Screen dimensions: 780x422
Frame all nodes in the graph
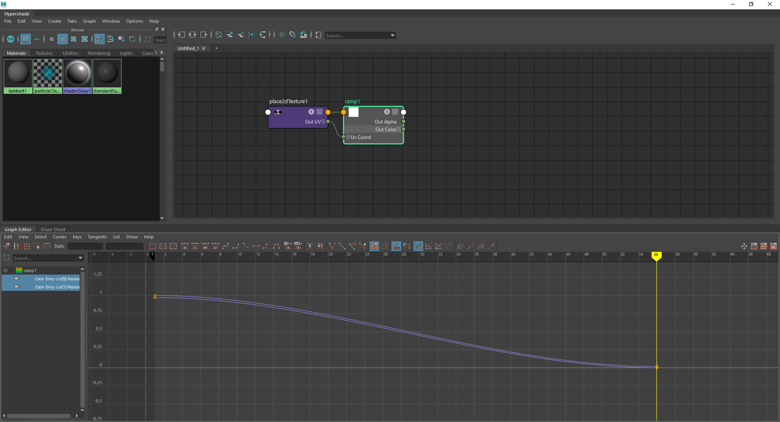218,35
